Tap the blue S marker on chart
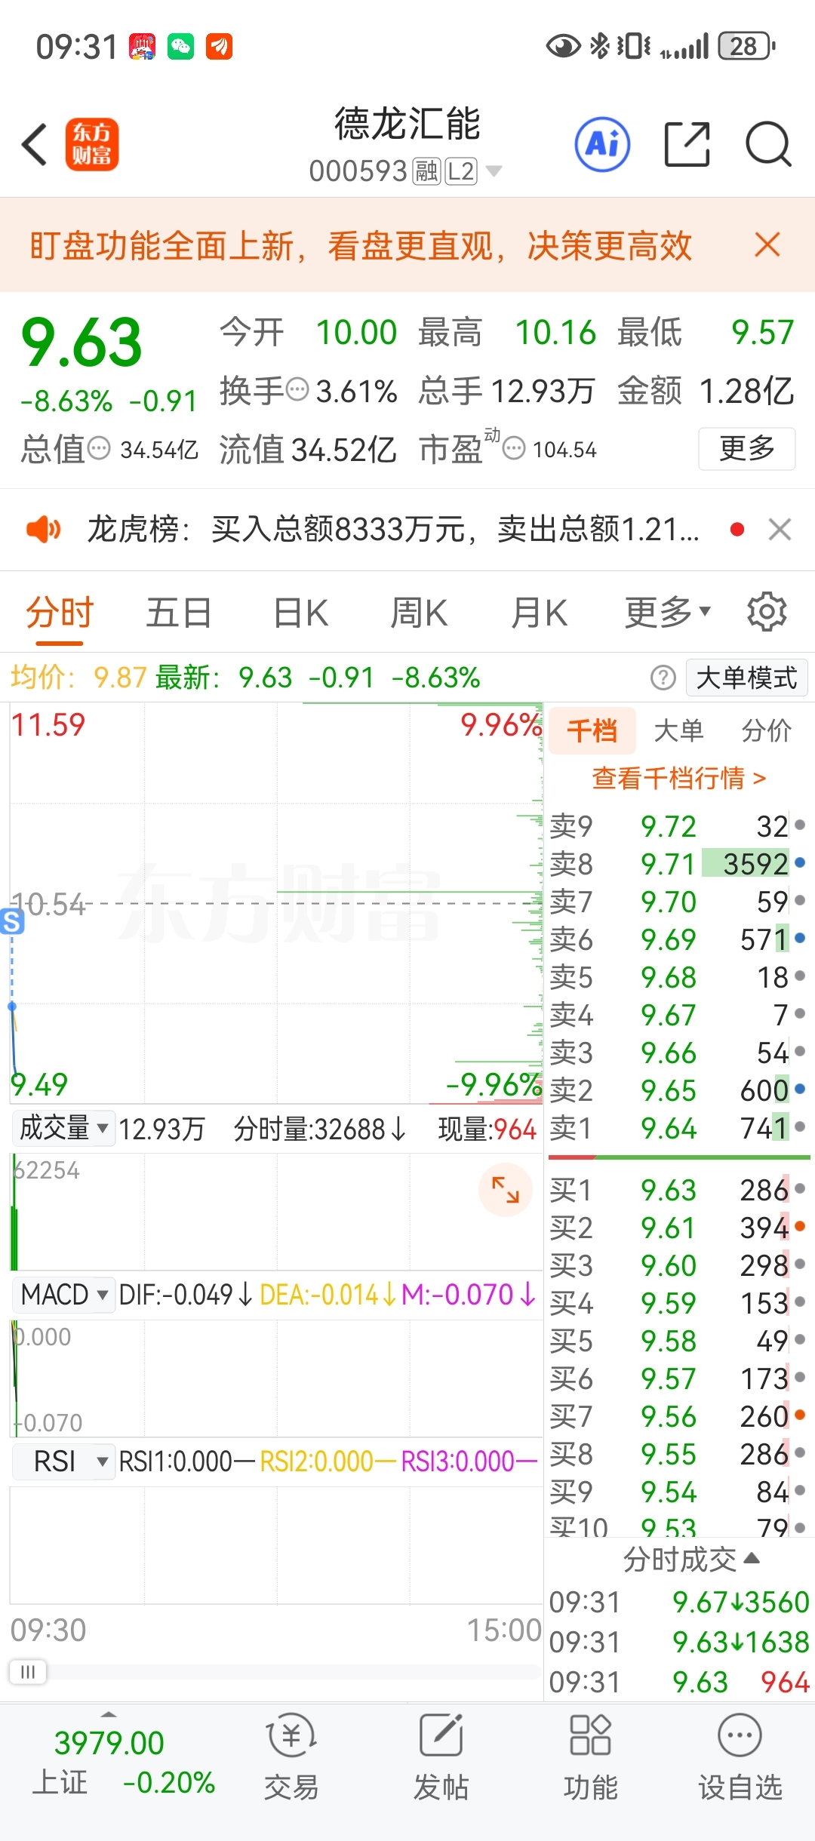The image size is (815, 1841). click(x=11, y=921)
